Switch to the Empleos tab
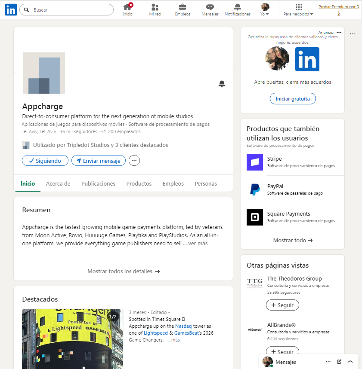This screenshot has width=362, height=369. 173,183
